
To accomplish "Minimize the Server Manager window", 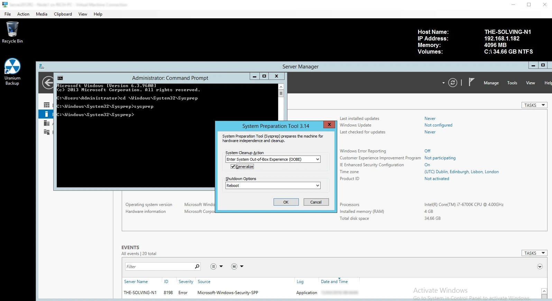I will (x=533, y=65).
